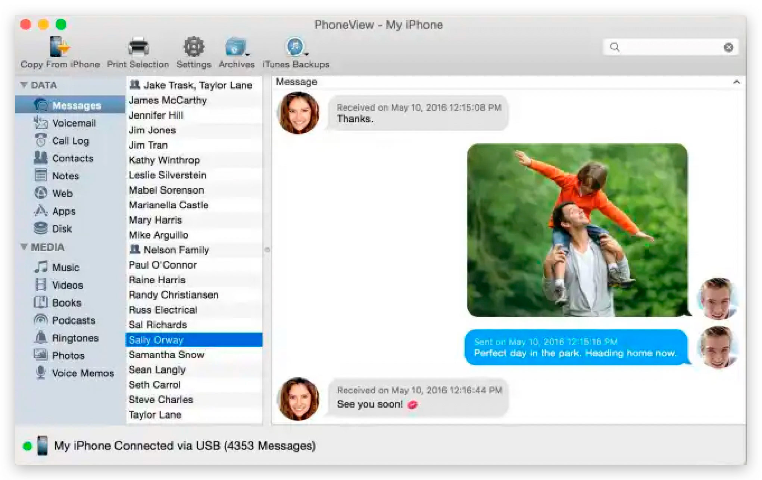This screenshot has height=480, width=762.
Task: Select the Nelson Family group conversation
Action: pos(194,250)
